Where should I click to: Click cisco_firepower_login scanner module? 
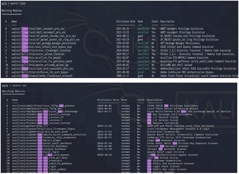(44, 129)
